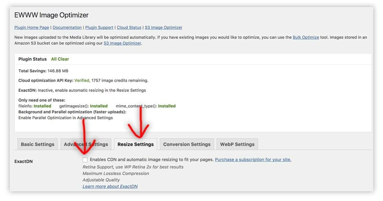Check the Cloud Status link
This screenshot has width=383, height=201.
tap(130, 27)
